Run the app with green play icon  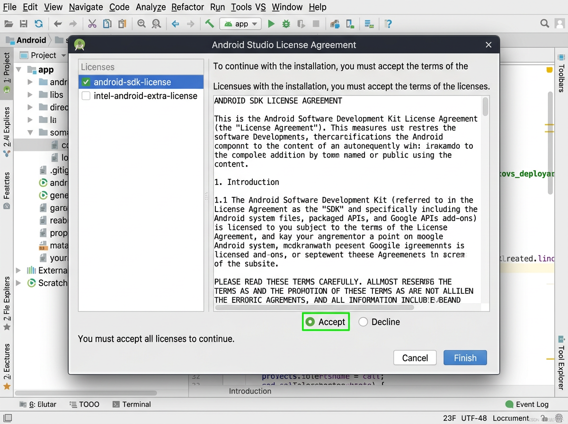271,24
